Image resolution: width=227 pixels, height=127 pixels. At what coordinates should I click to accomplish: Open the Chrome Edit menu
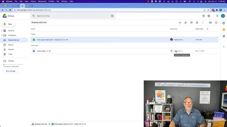click(21, 1)
